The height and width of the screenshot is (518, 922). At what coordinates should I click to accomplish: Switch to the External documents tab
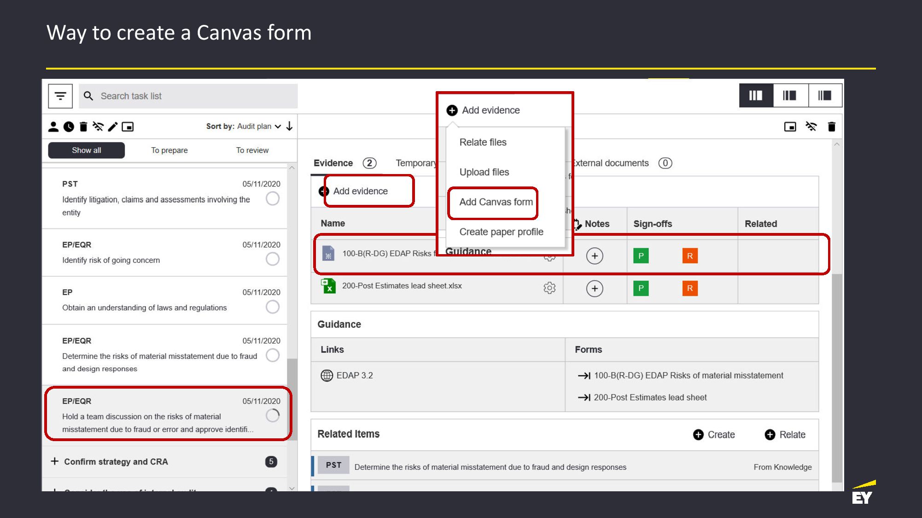click(x=622, y=163)
